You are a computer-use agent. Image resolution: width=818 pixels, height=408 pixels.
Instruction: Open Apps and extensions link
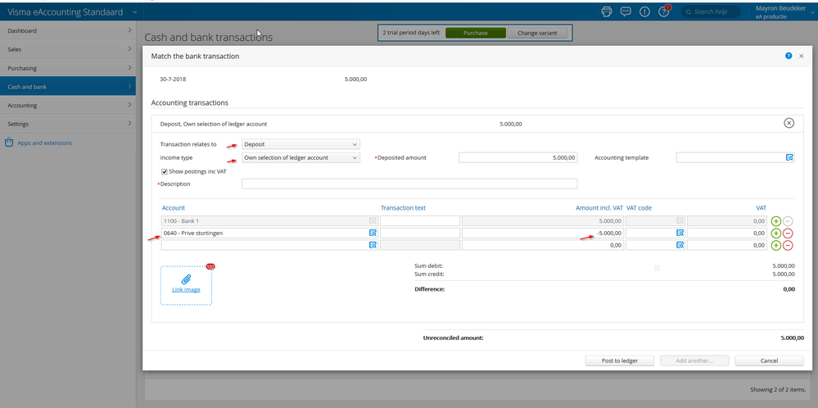45,143
